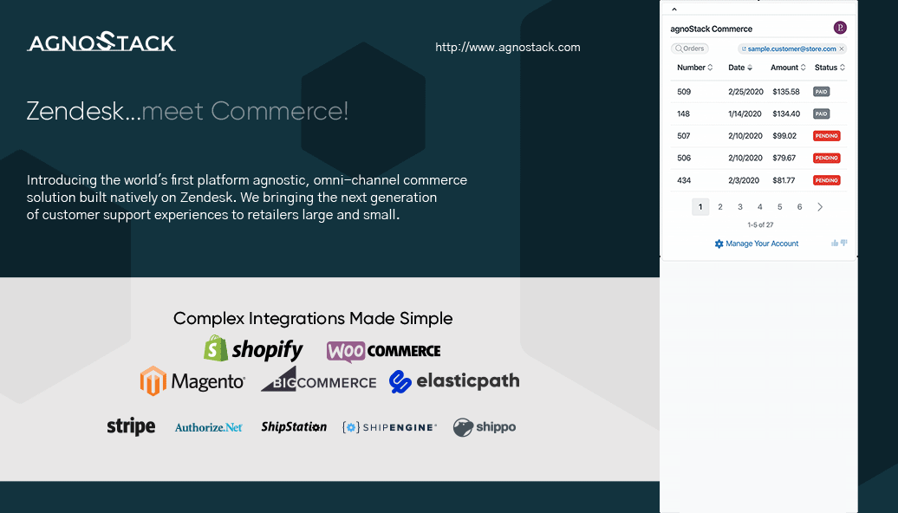Open order number 507

(x=683, y=136)
